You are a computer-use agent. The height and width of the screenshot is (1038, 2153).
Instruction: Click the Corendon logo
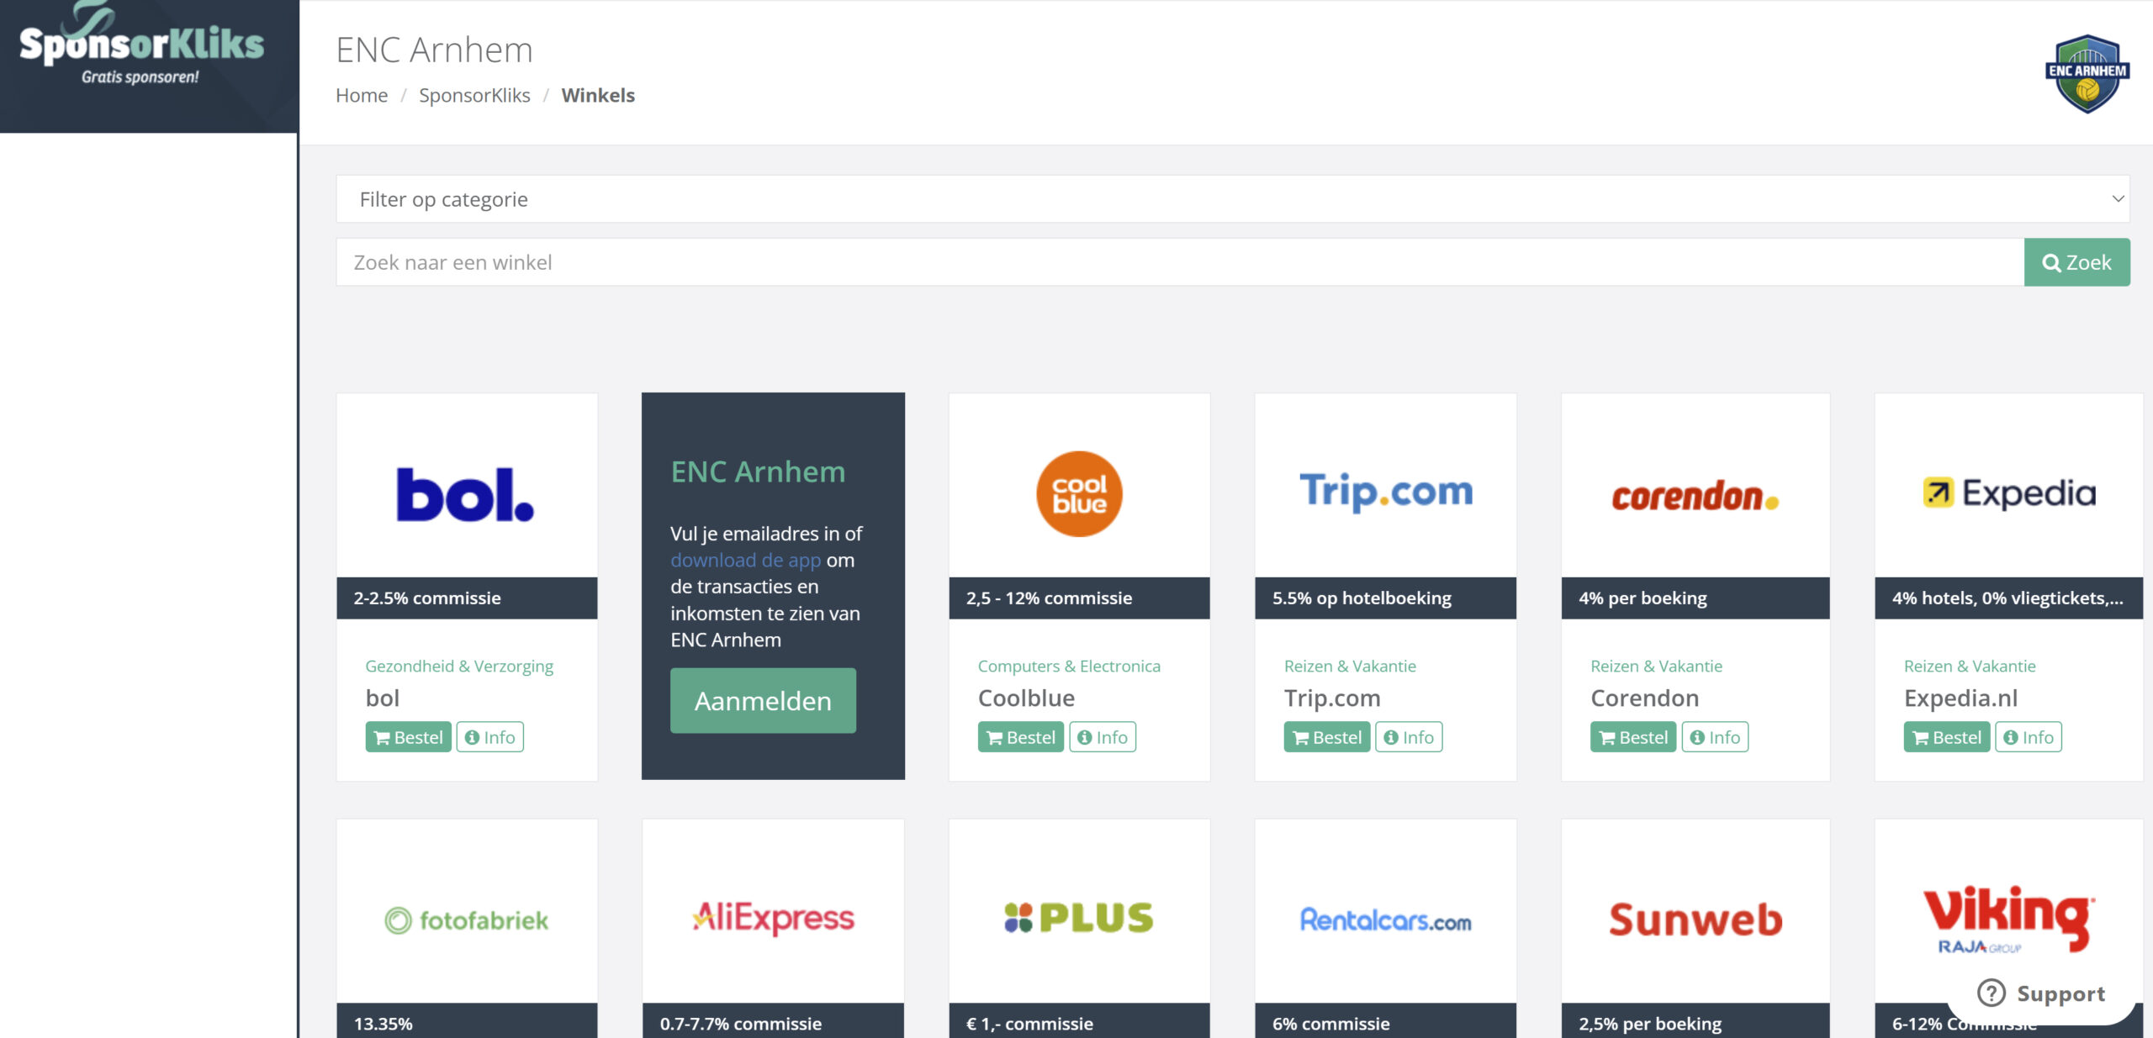1695,496
